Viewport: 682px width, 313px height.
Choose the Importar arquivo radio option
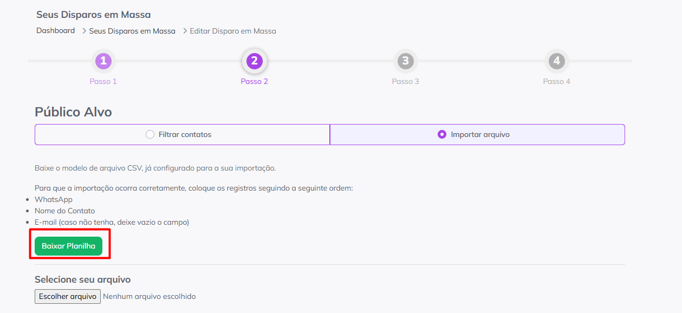click(x=442, y=134)
